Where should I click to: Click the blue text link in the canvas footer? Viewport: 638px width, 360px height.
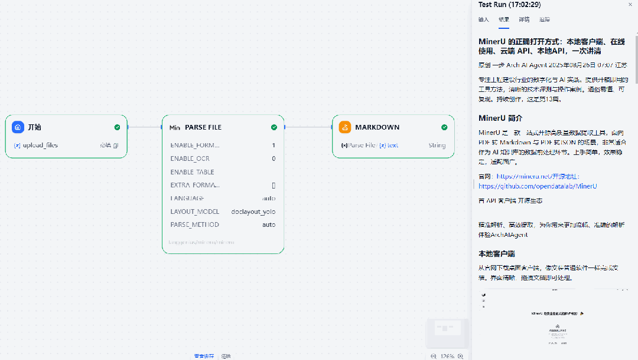(204, 356)
